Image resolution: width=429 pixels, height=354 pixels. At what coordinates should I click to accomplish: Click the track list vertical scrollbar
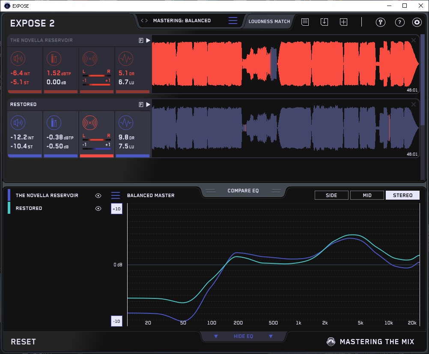pyautogui.click(x=423, y=79)
